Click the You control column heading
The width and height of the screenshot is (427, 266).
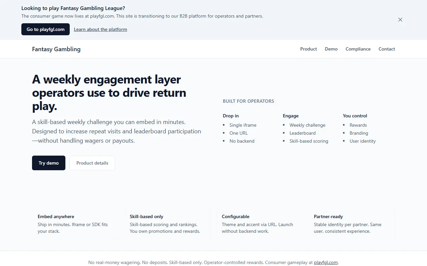click(355, 116)
